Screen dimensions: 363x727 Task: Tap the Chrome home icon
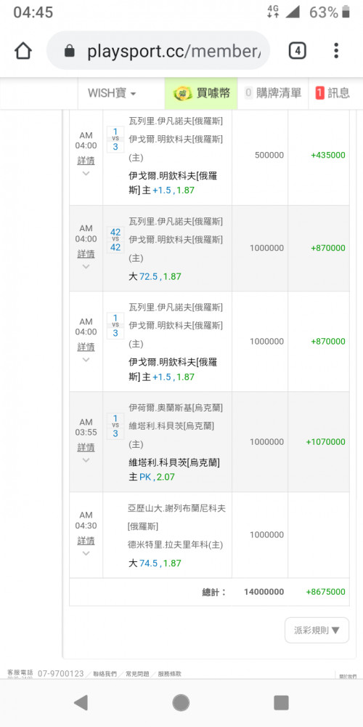pos(23,51)
